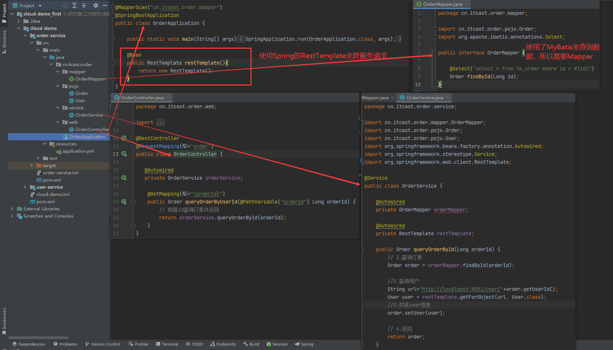Hide the Project panel with minus icon

[105, 5]
